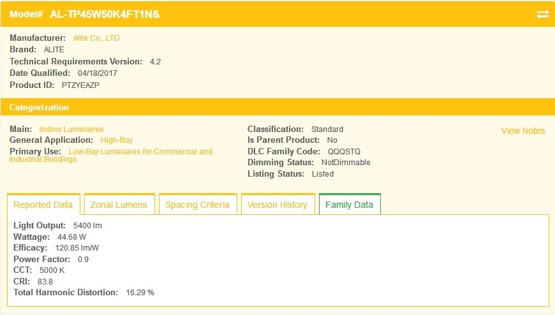Screen dimensions: 555x315
Task: Open the Alite Co., LTD. manufacturer link
Action: coord(97,38)
